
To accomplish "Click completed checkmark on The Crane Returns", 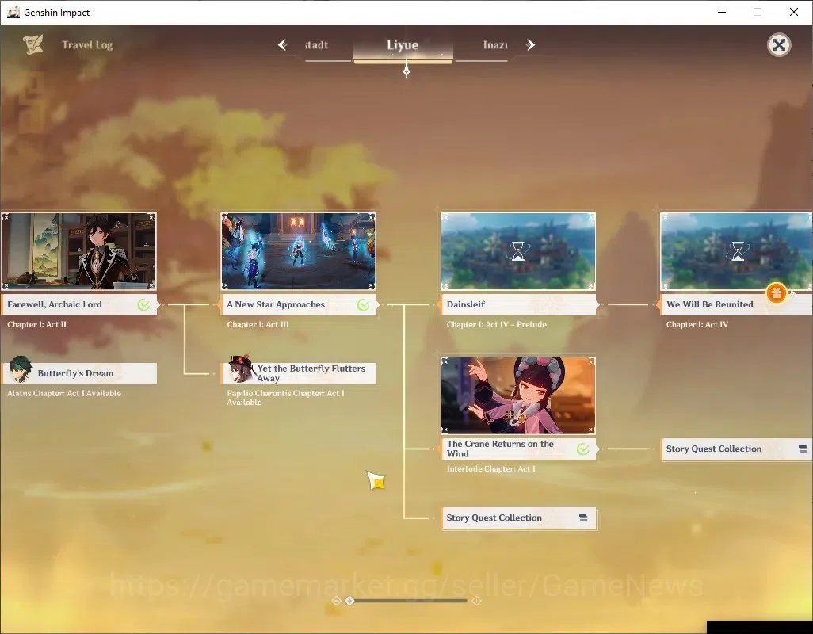I will tap(582, 449).
